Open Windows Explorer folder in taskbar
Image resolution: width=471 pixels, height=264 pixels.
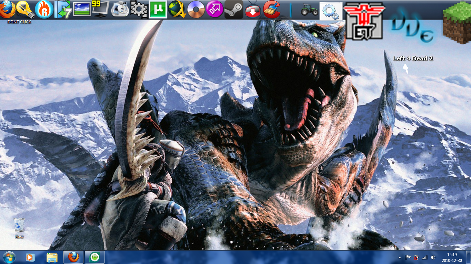point(52,257)
